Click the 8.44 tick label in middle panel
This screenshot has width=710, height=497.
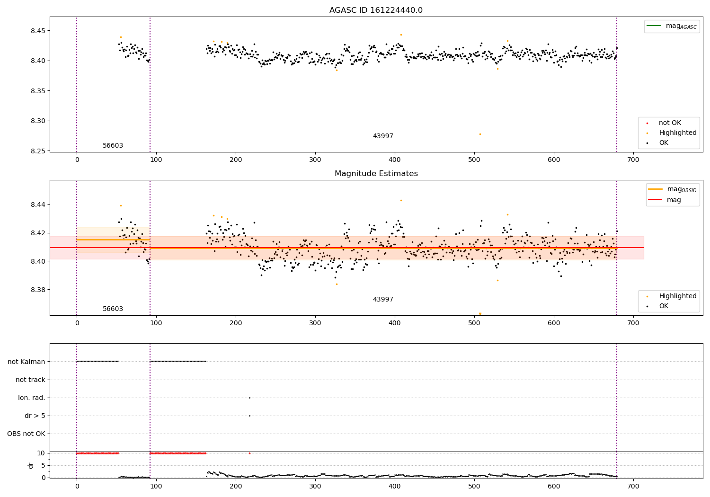[x=37, y=204]
